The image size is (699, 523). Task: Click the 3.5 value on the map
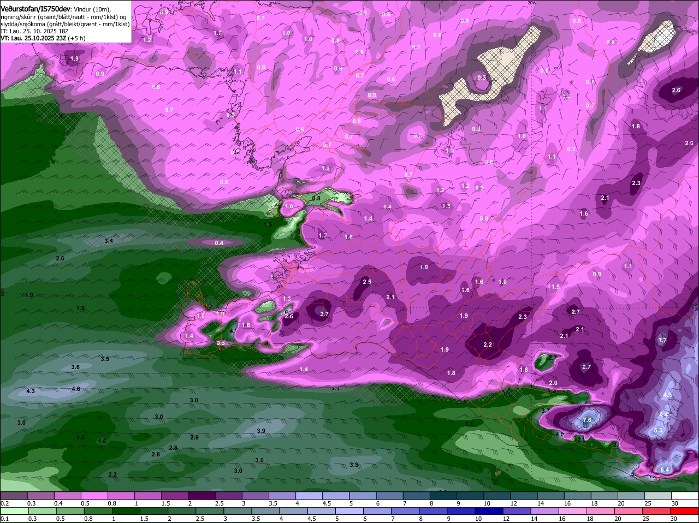(x=105, y=359)
